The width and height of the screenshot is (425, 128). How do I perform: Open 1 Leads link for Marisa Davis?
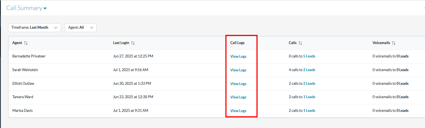coord(309,110)
